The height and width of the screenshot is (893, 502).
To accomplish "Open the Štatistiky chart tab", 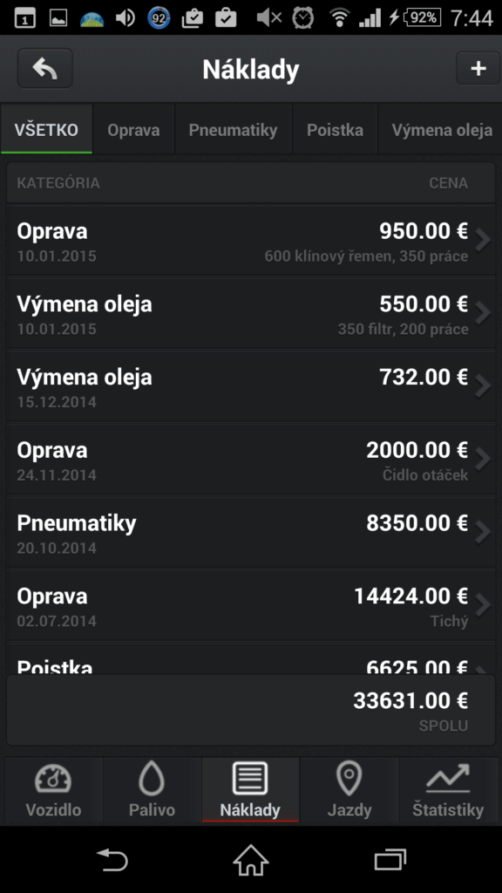I will click(x=448, y=790).
